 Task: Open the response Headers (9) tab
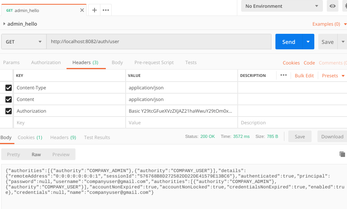point(63,138)
